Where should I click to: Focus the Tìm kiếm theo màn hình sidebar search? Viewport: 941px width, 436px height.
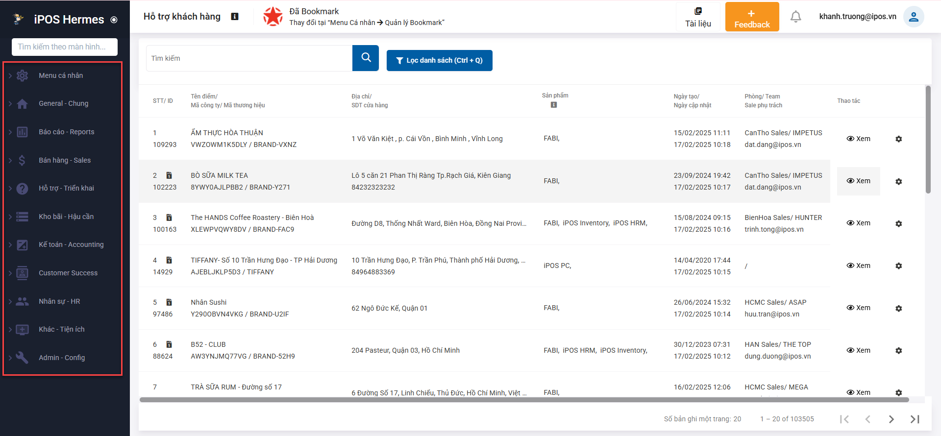click(x=65, y=47)
